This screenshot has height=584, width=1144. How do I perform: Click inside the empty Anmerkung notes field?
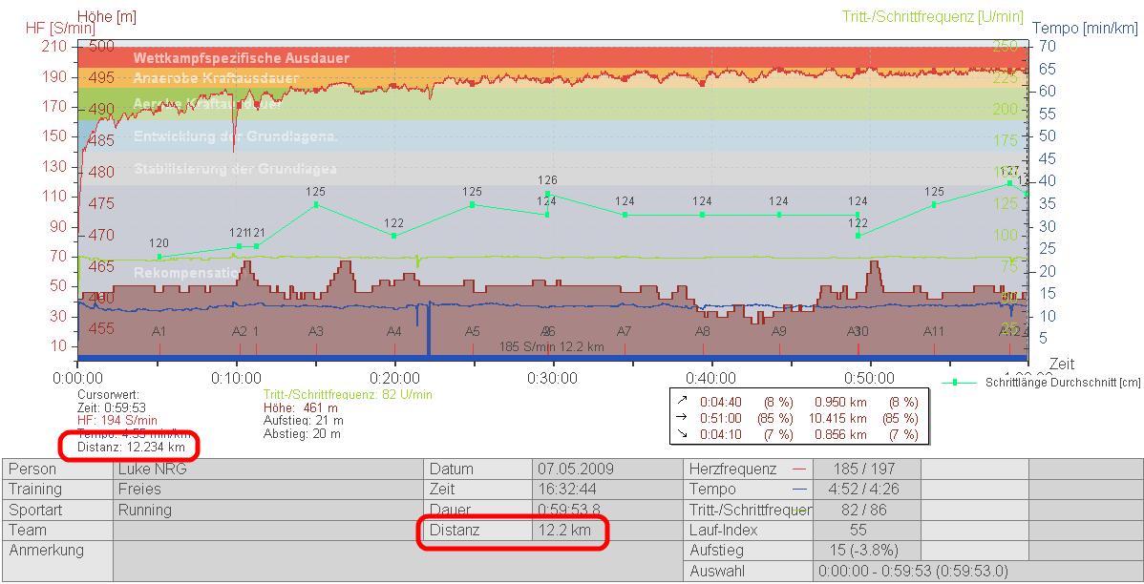click(x=267, y=561)
